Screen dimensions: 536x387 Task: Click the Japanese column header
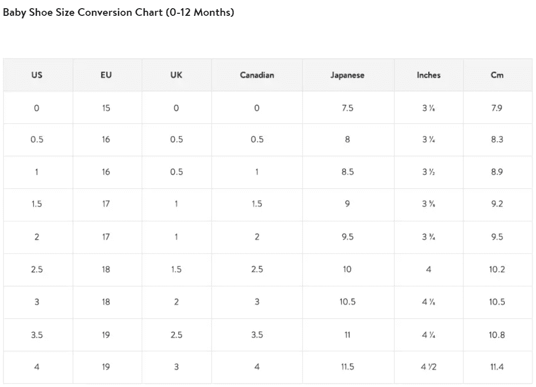(x=347, y=75)
